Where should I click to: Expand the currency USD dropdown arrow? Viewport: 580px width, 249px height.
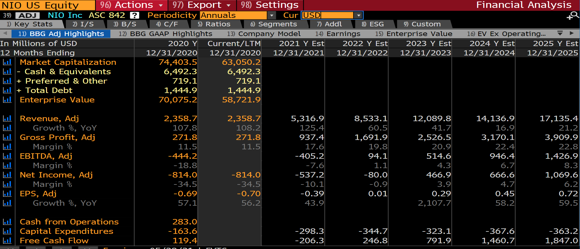coord(359,15)
